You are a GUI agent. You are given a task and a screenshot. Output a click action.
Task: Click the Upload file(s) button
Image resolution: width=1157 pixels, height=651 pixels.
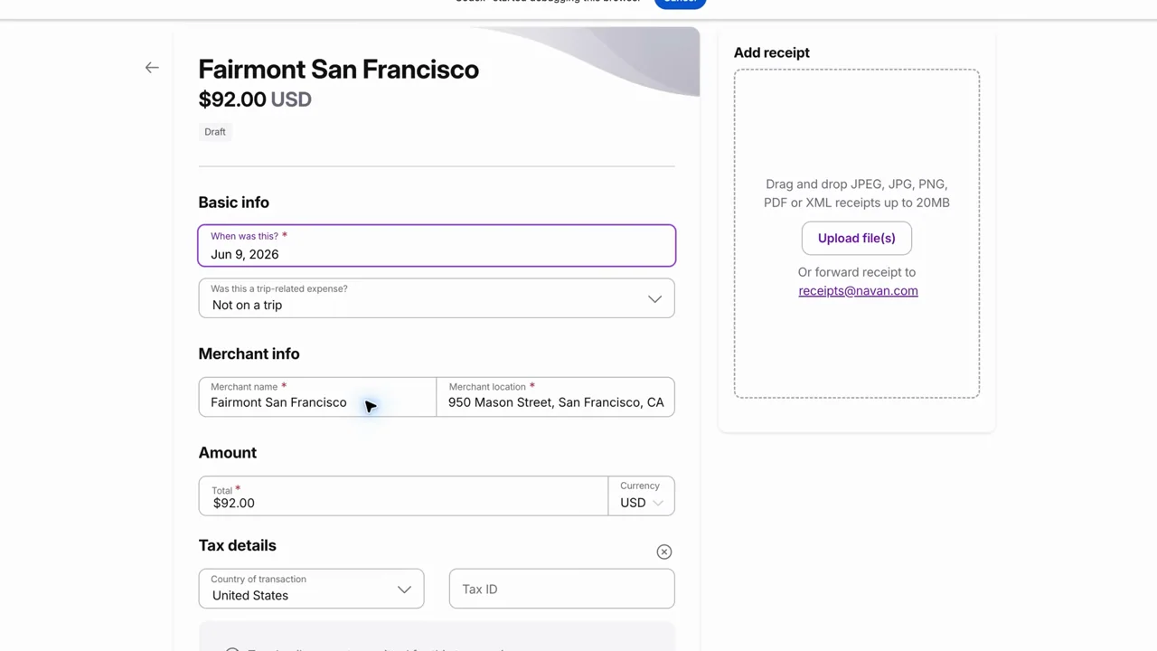856,238
